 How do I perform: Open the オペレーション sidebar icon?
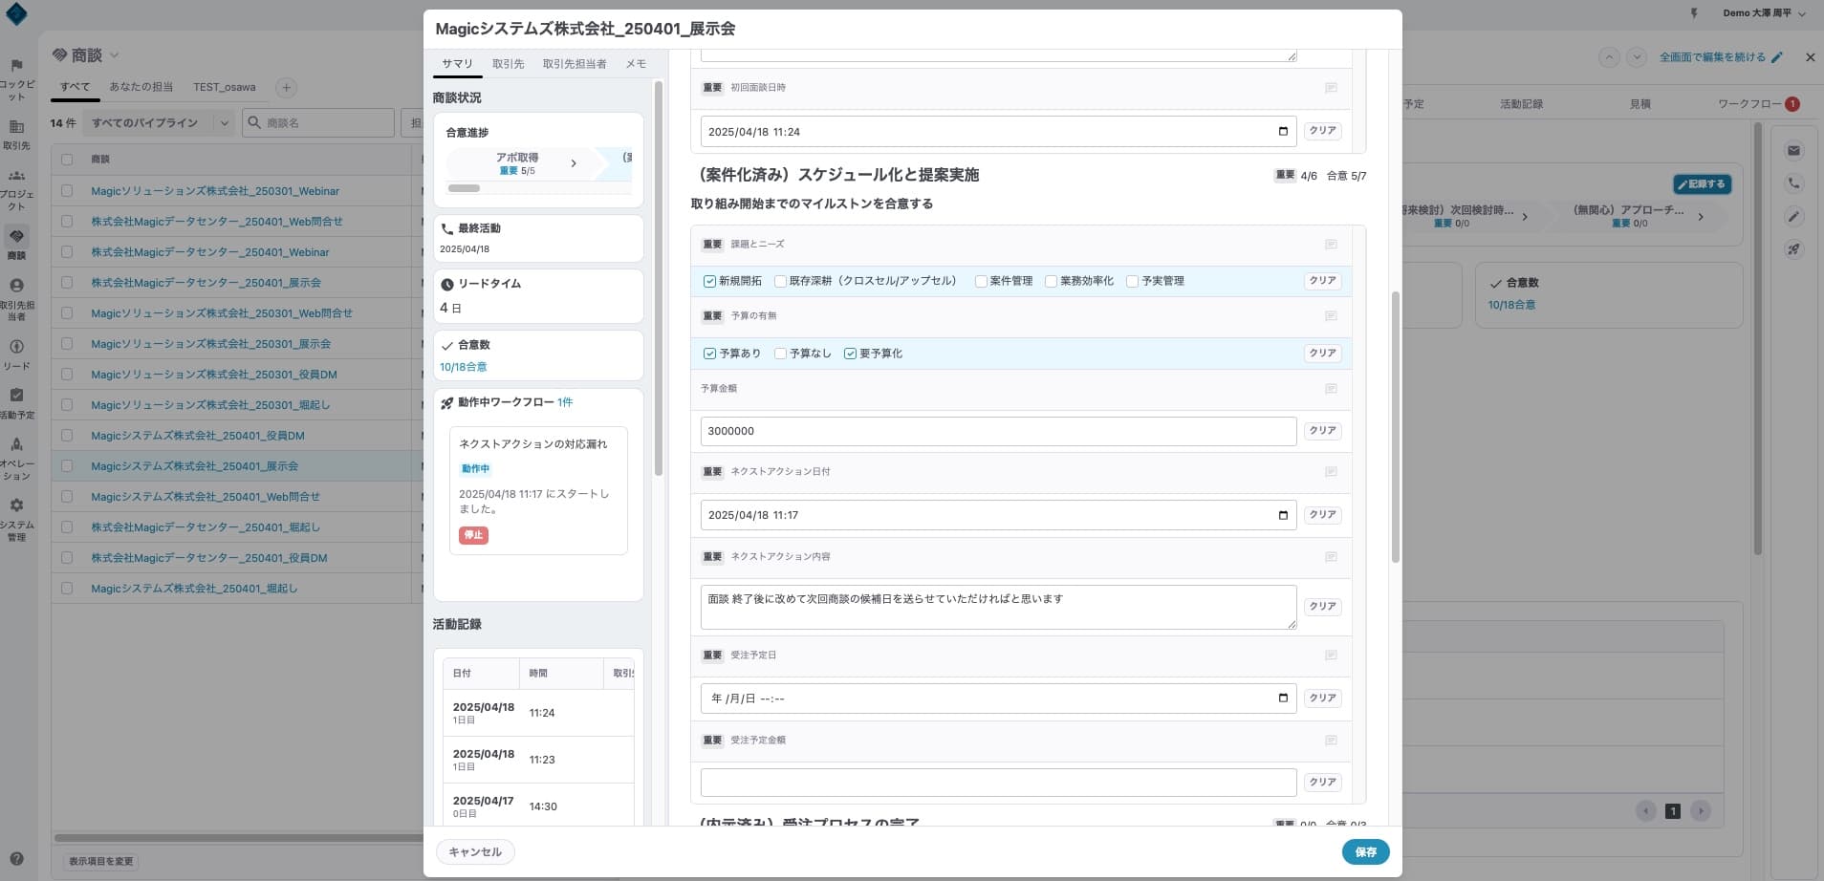[16, 443]
